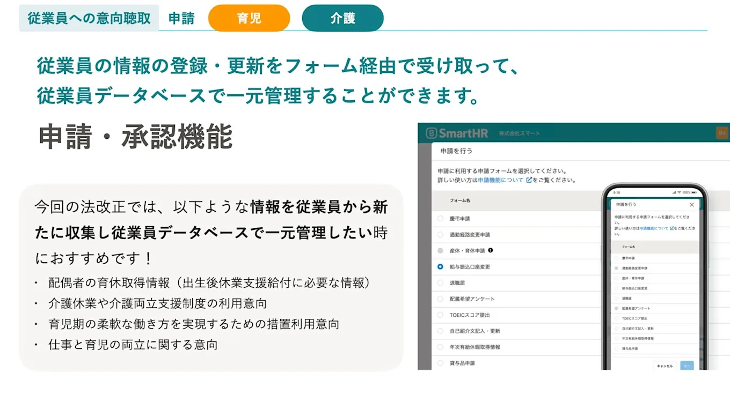Image resolution: width=730 pixels, height=410 pixels.
Task: Select the TOEICスコア提出 radio button in desktop list
Action: [440, 315]
